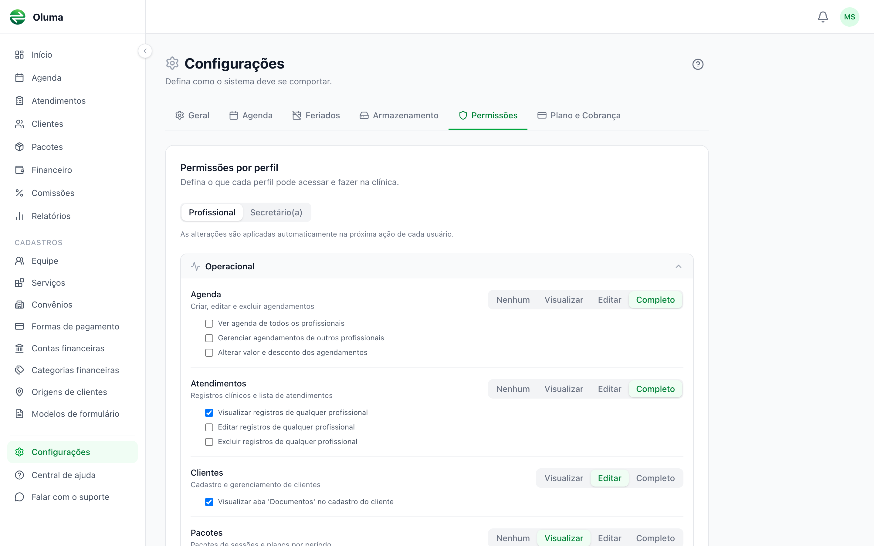Set Agenda permission to Nenhum
The image size is (874, 546).
[x=513, y=300]
